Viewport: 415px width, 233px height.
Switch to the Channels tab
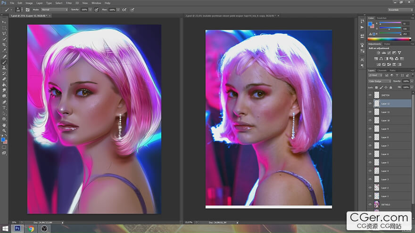(382, 71)
